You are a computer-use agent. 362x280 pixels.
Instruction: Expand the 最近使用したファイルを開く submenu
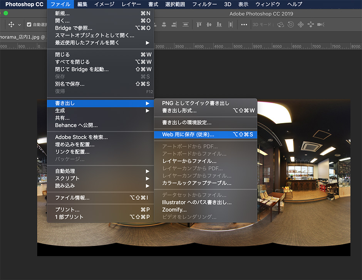(100, 42)
